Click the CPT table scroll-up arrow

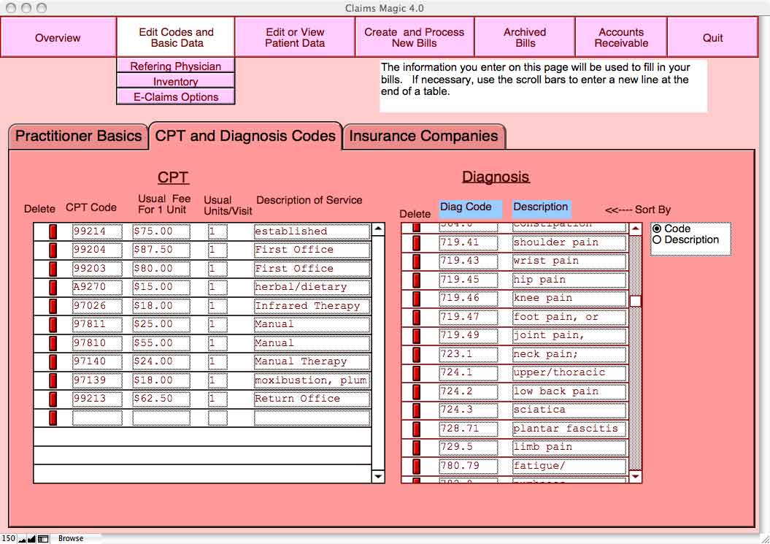[x=378, y=229]
